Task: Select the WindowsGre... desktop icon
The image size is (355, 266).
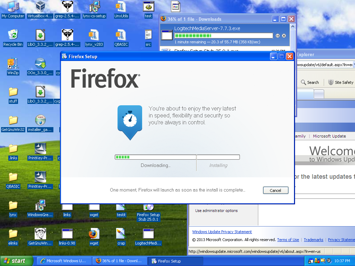Action: 40,209
